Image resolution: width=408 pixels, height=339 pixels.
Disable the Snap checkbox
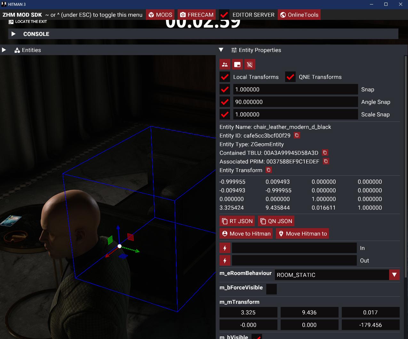click(225, 89)
